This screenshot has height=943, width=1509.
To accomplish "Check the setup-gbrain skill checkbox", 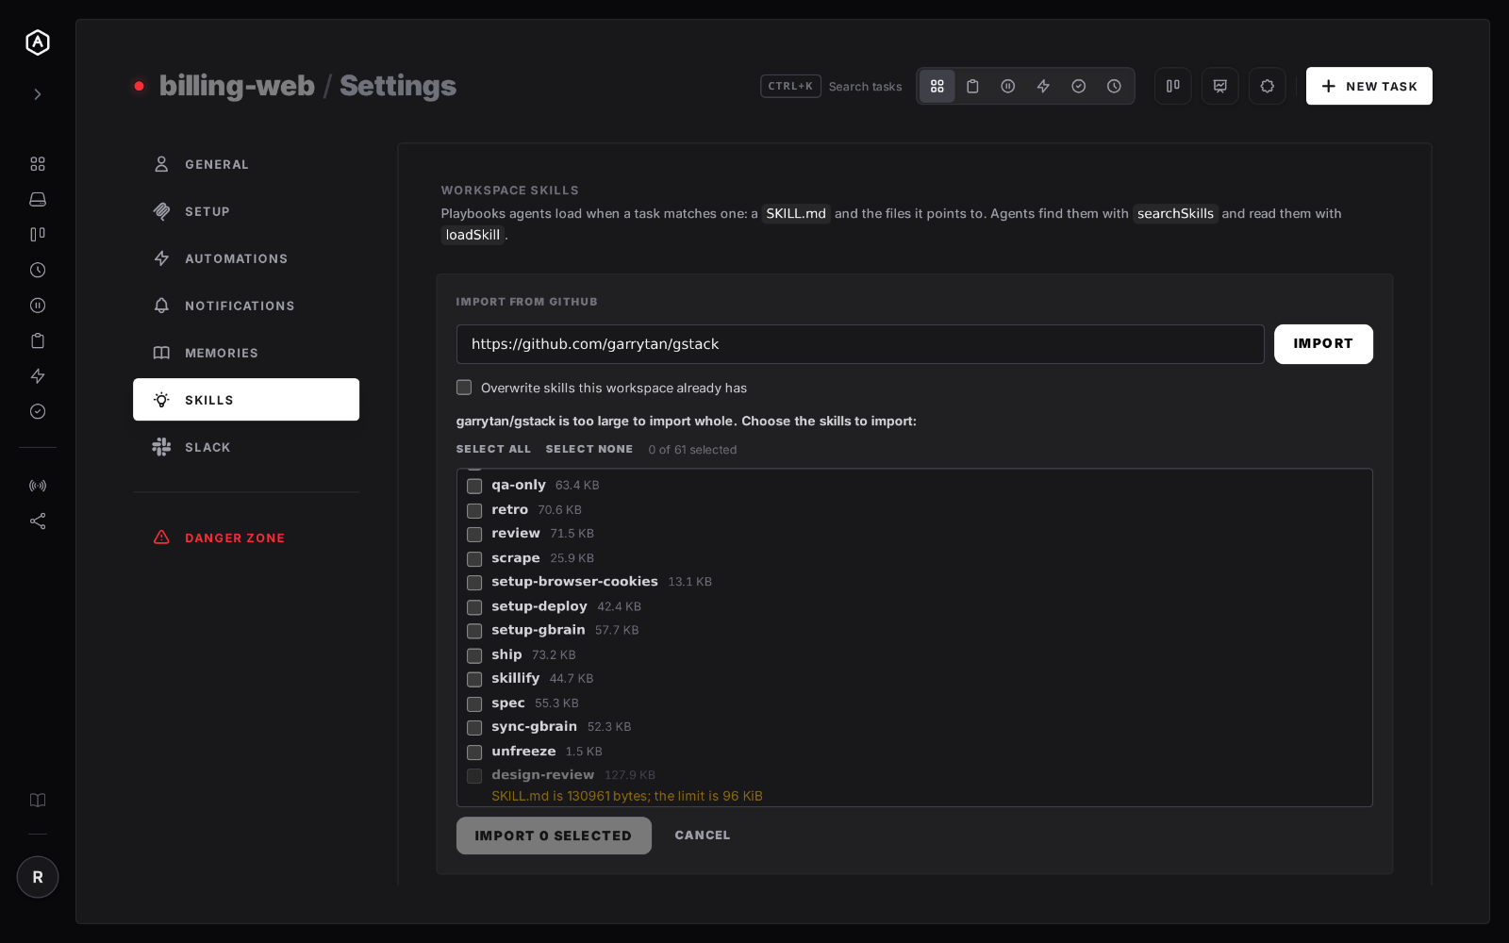I will coord(474,631).
